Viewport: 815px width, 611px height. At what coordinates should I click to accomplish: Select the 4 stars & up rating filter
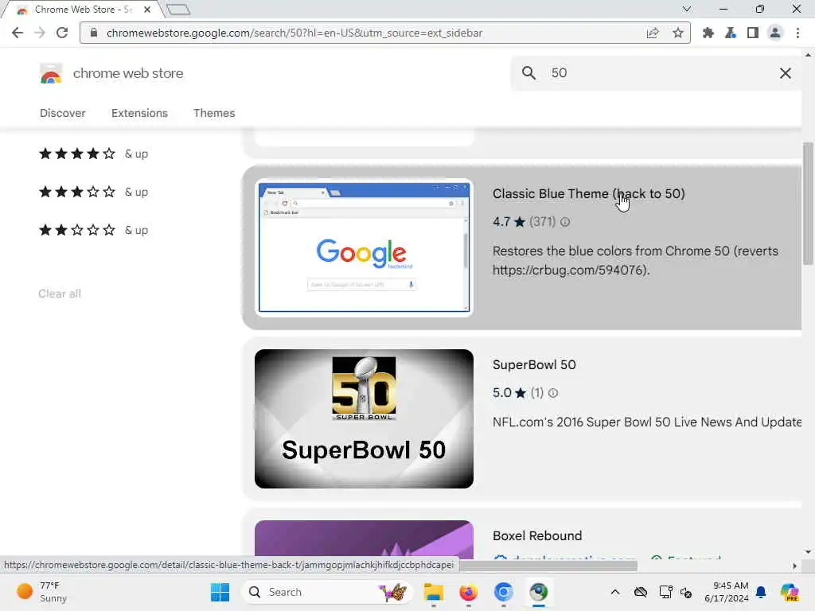94,154
